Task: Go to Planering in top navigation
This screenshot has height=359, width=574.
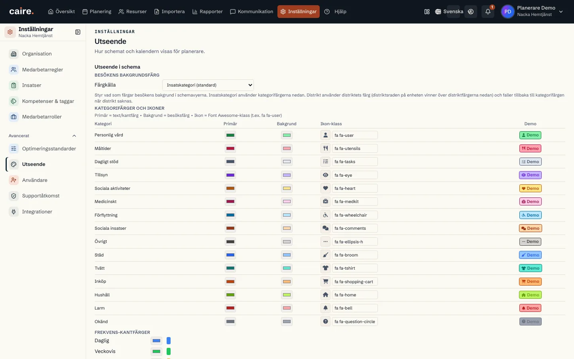Action: (x=97, y=12)
